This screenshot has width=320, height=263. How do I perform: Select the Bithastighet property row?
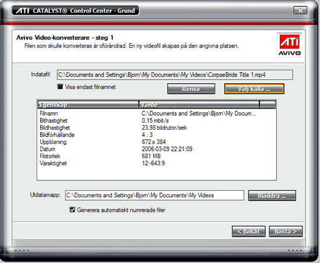157,120
